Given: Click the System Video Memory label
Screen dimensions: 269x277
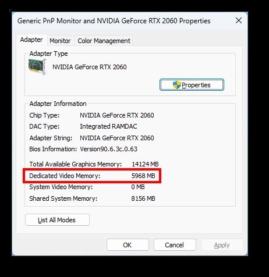Looking at the screenshot, I should [x=61, y=187].
